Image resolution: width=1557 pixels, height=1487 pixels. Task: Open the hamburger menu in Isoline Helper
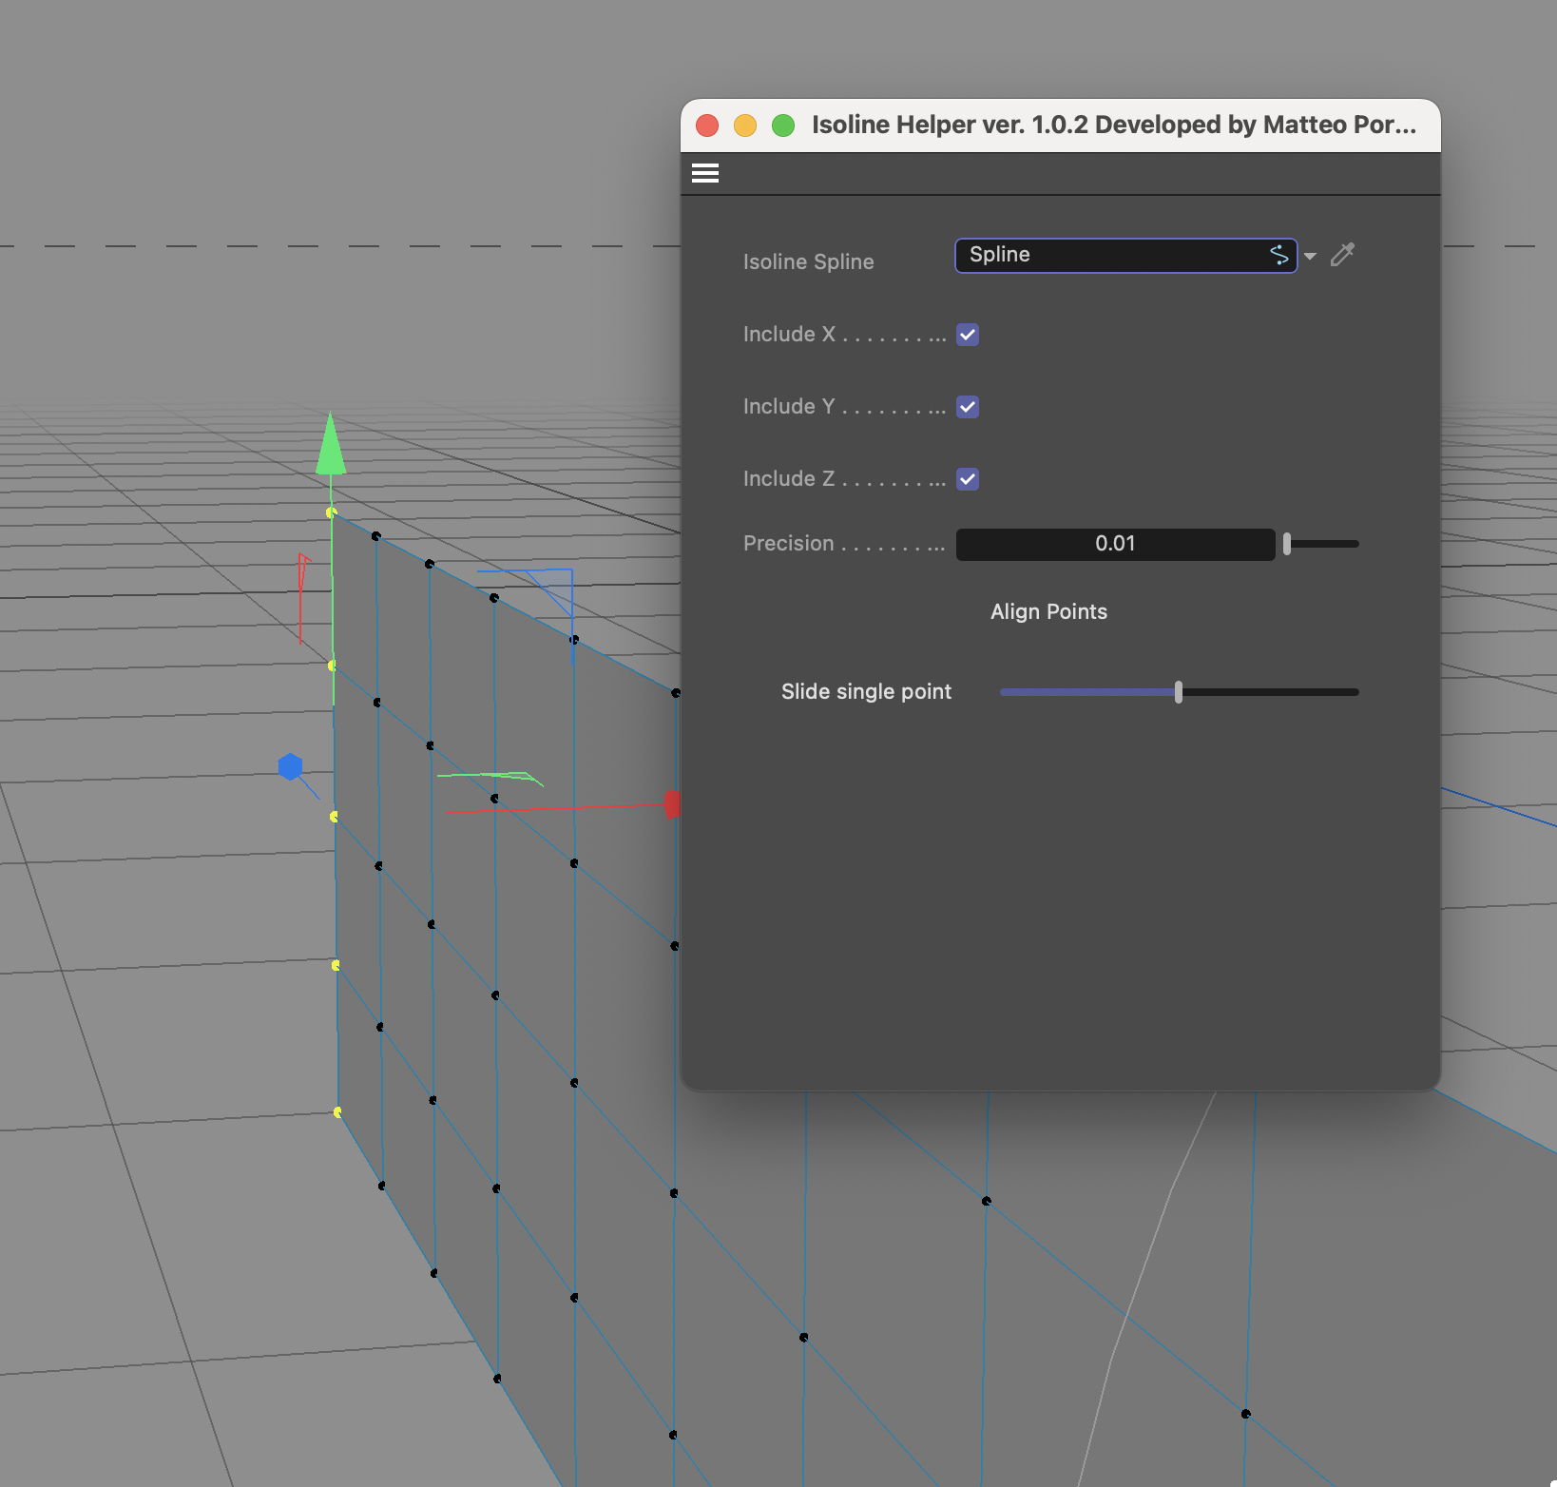click(705, 173)
